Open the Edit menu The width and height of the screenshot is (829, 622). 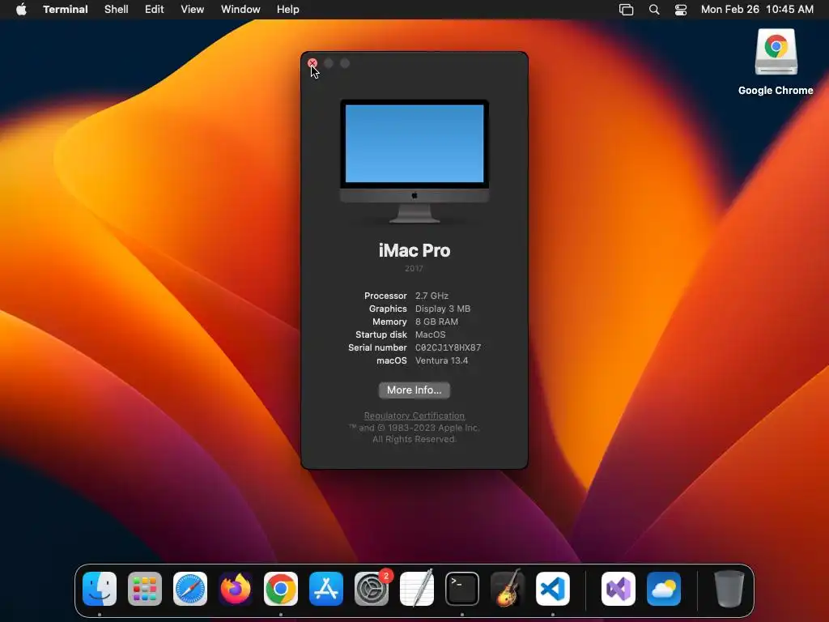(155, 10)
